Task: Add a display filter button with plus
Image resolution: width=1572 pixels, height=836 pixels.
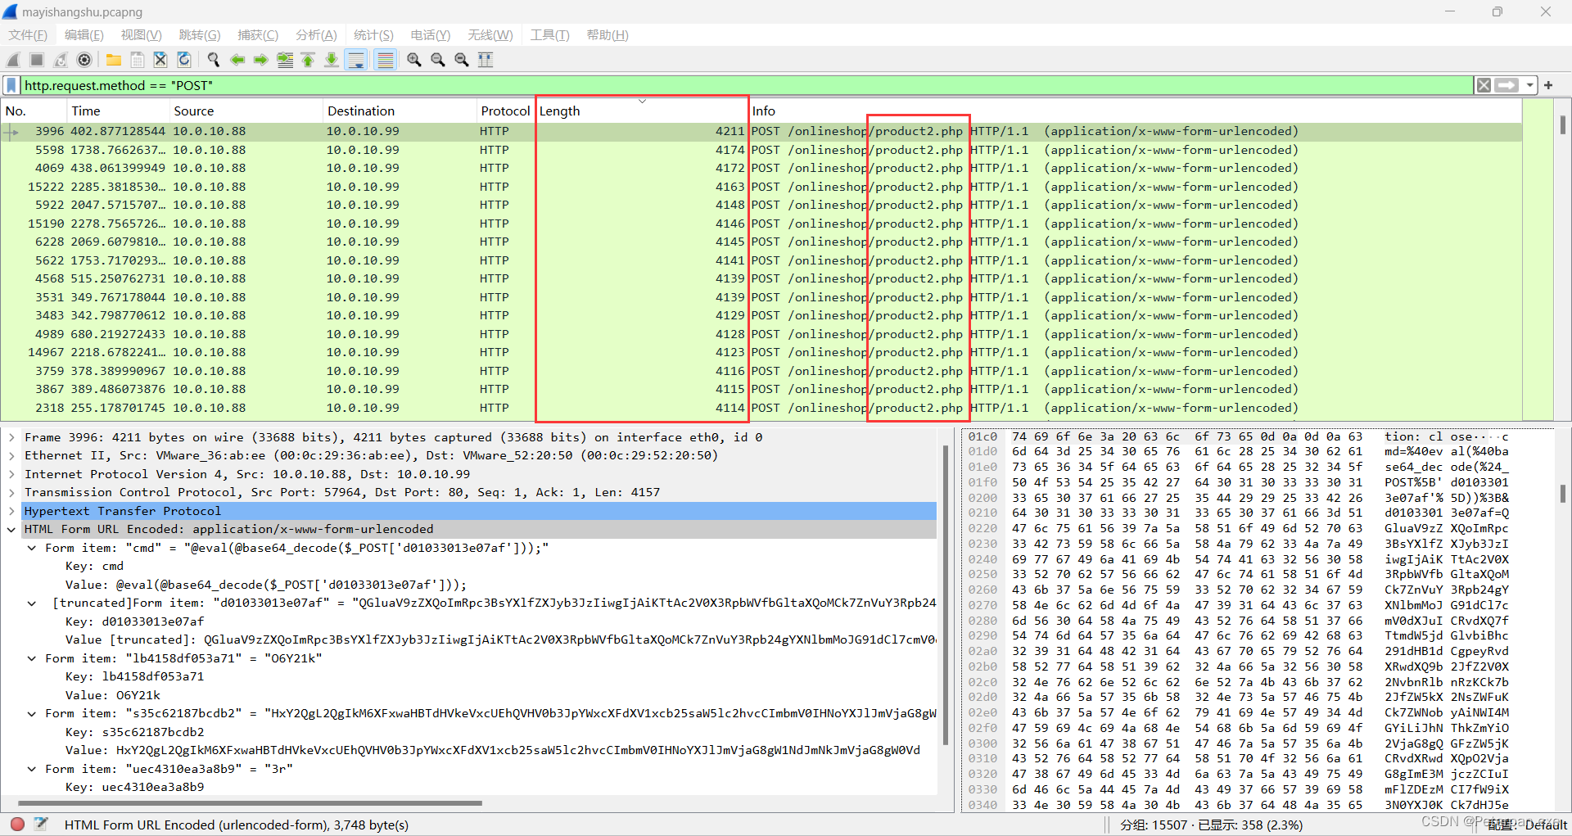Action: 1548,85
